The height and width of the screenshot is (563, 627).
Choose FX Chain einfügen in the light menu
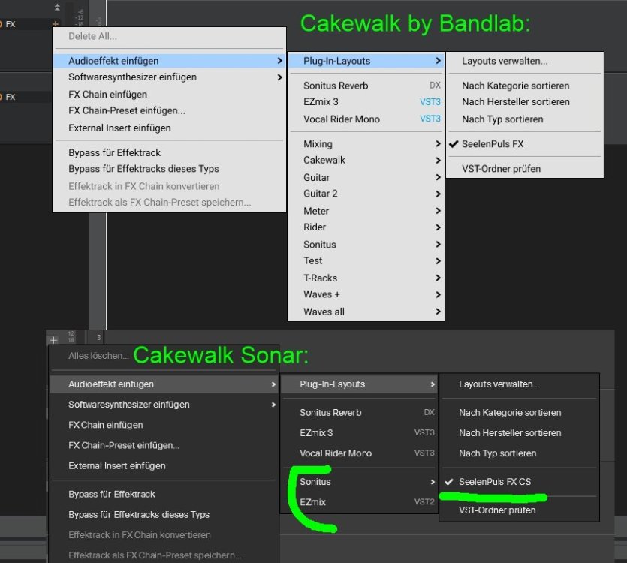tap(169, 95)
